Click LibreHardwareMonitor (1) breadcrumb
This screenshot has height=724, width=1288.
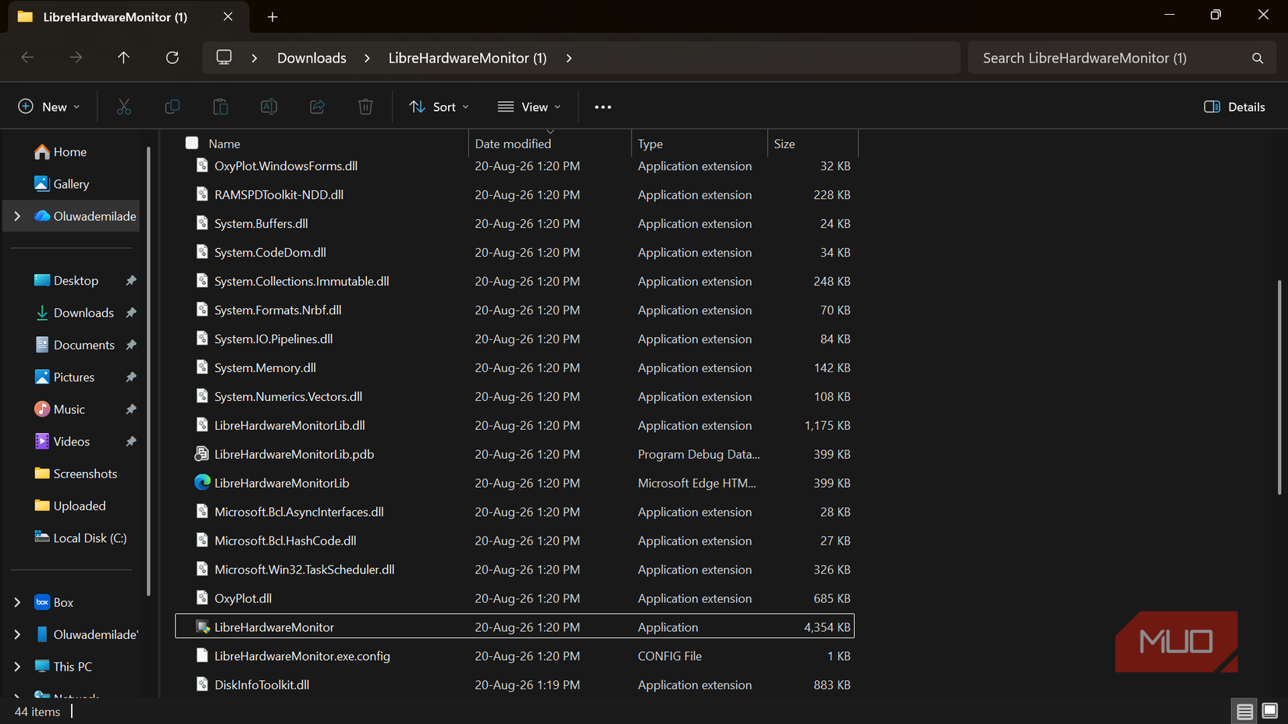coord(468,59)
